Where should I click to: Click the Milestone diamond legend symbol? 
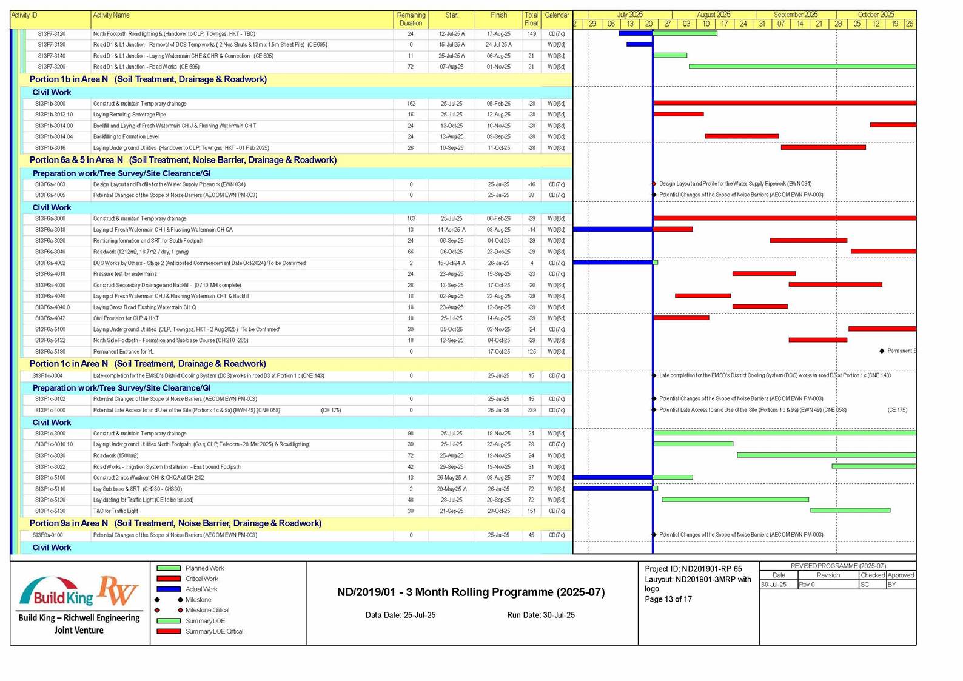pos(169,600)
